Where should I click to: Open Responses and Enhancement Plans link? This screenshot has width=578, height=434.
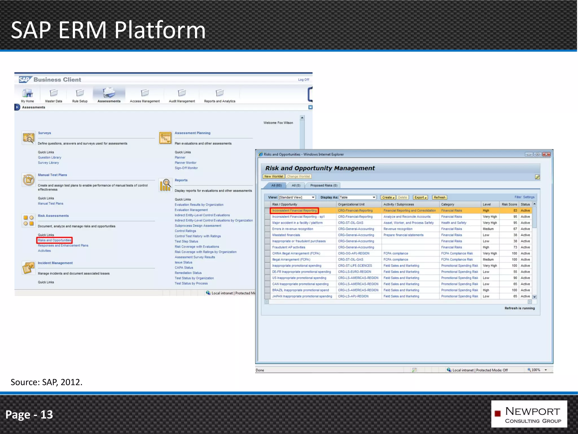click(63, 246)
